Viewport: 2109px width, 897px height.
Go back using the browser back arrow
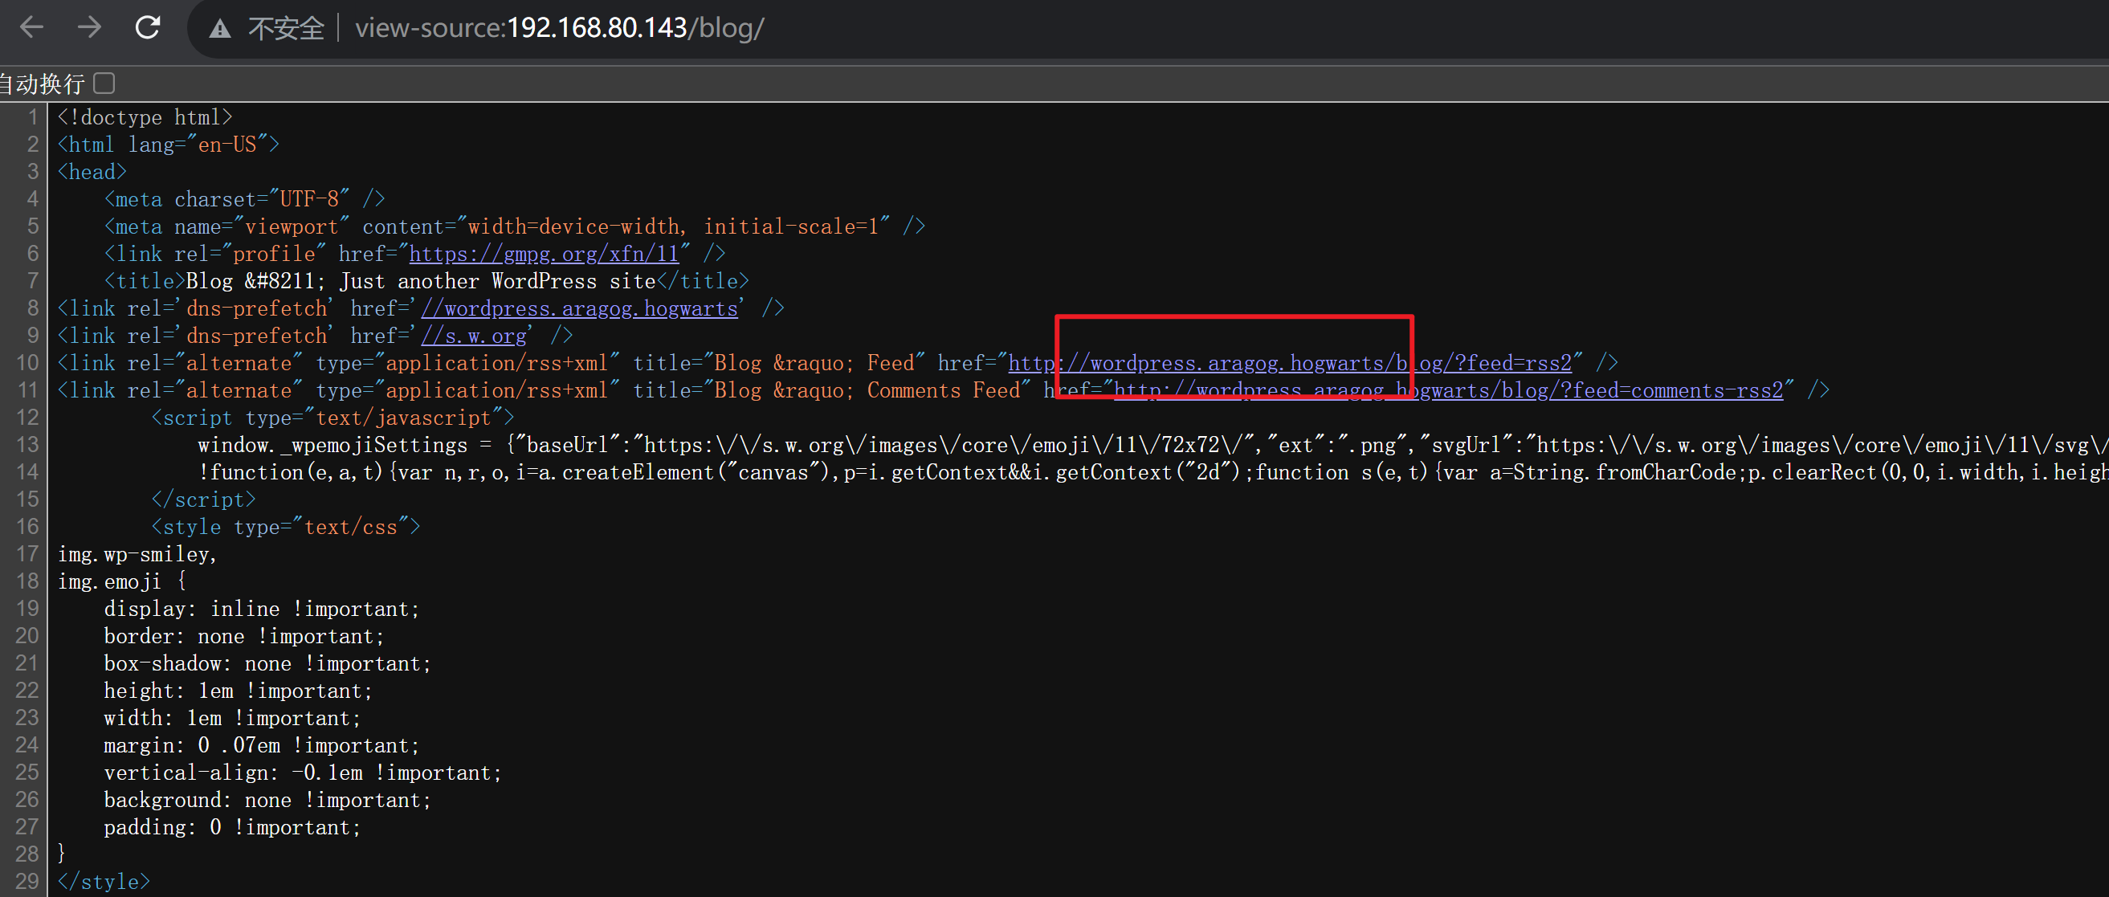coord(31,28)
